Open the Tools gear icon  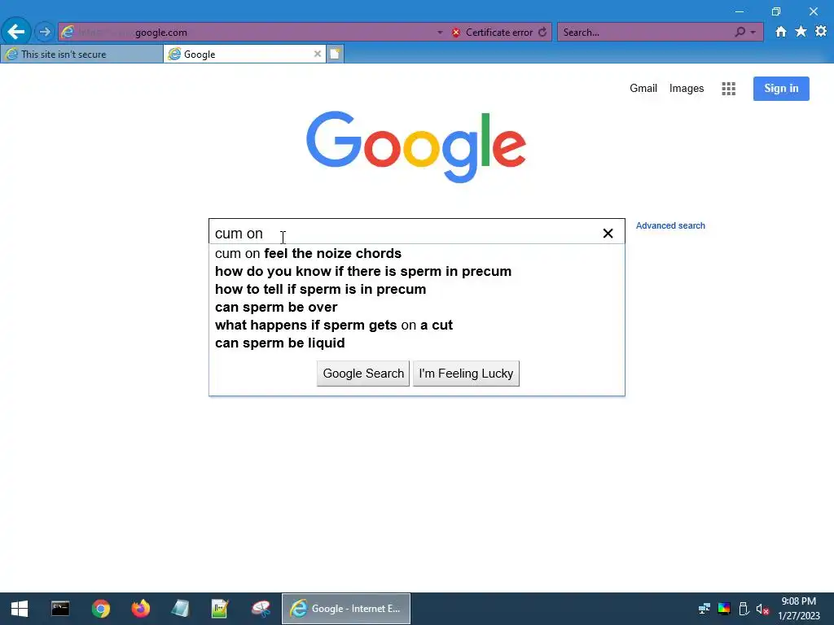point(821,32)
